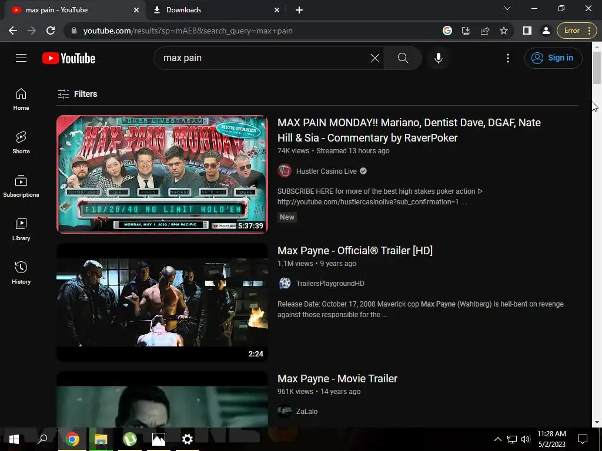Open Max Payne Official Trailer thumbnail
The image size is (602, 451).
point(162,302)
